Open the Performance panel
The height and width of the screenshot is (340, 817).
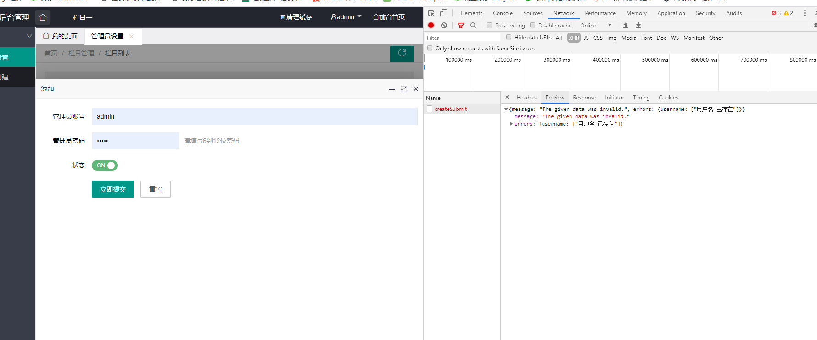600,13
